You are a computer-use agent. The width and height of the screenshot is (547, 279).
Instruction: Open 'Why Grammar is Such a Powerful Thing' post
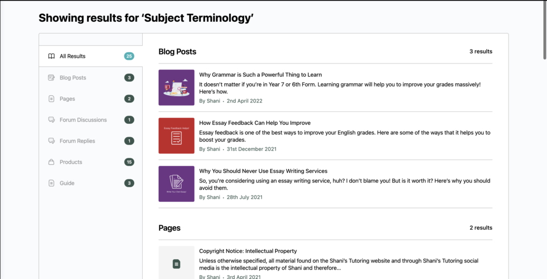pos(260,75)
